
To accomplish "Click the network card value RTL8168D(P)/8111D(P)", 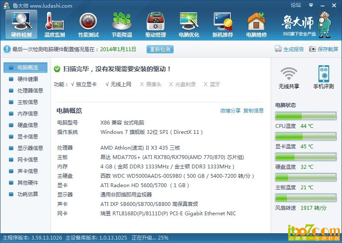I will [x=168, y=214].
